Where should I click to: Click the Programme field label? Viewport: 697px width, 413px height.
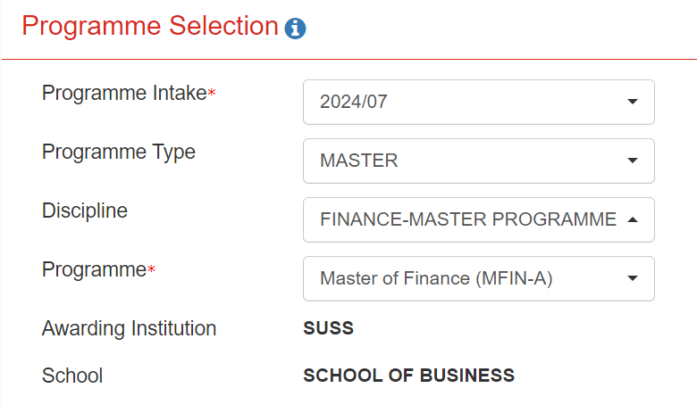(94, 270)
